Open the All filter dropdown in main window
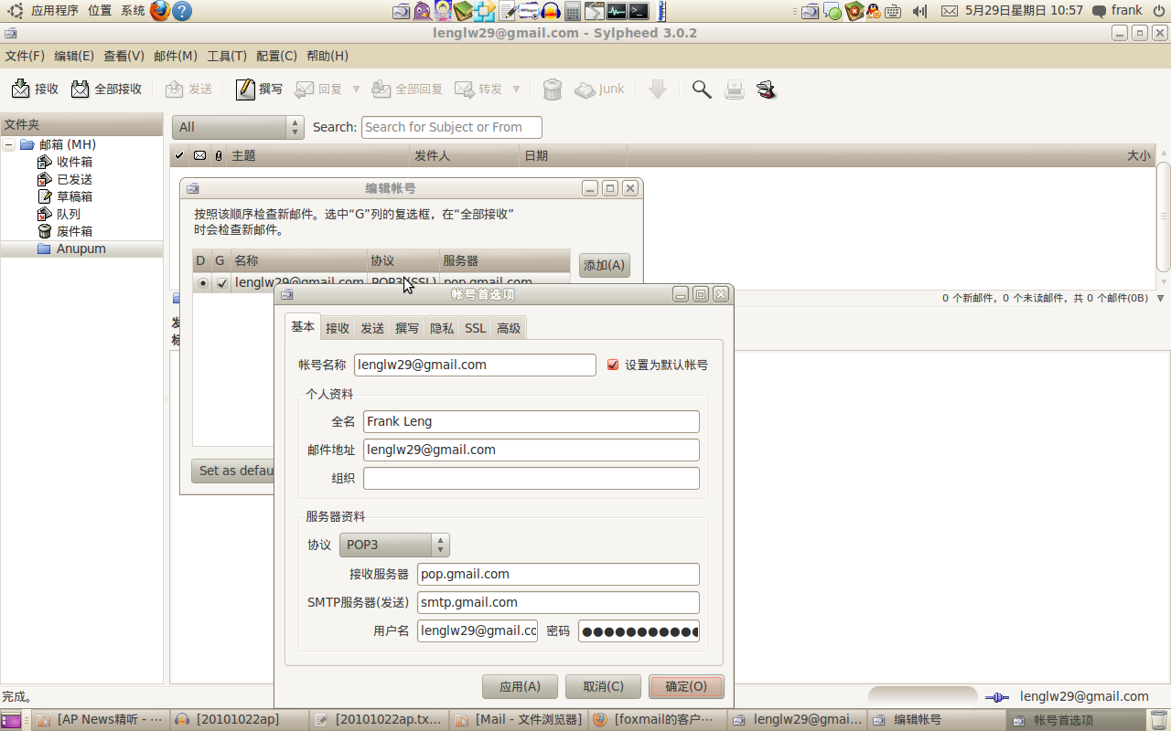This screenshot has width=1171, height=731. click(x=238, y=127)
